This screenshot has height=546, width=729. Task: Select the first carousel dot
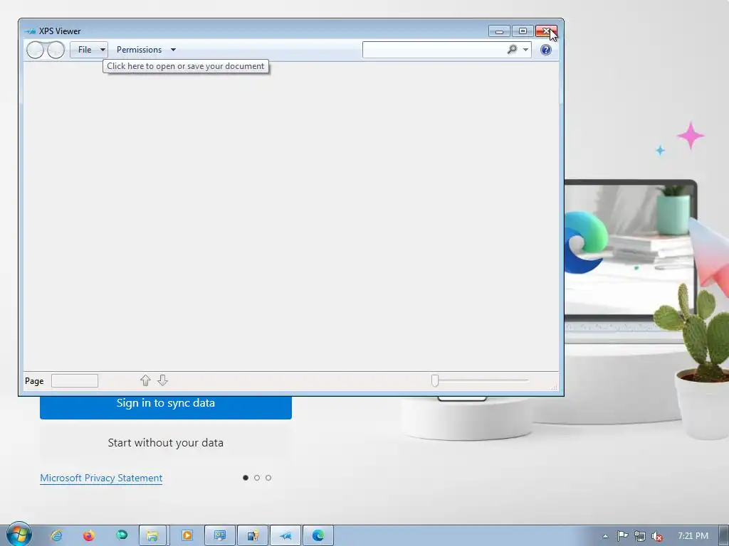[x=246, y=478]
